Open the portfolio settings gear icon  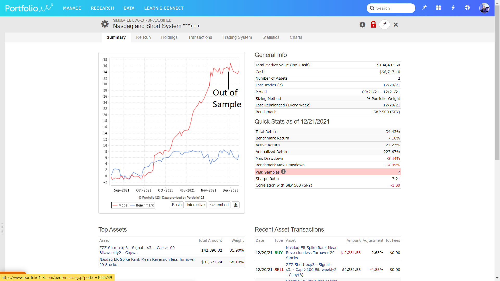[x=105, y=24]
